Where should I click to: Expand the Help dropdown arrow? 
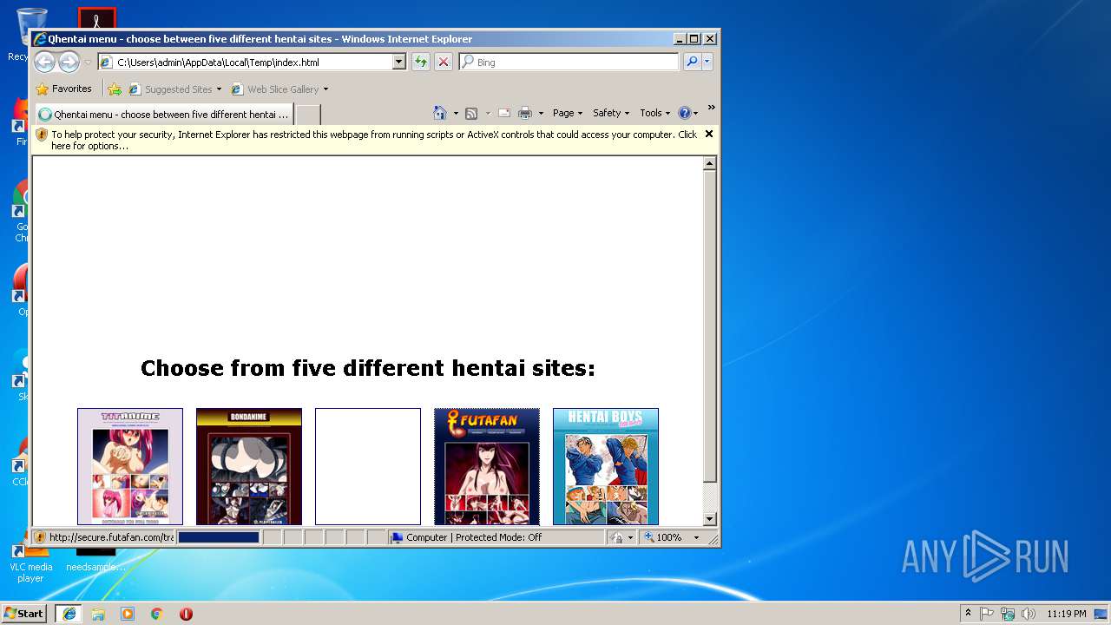tap(696, 113)
